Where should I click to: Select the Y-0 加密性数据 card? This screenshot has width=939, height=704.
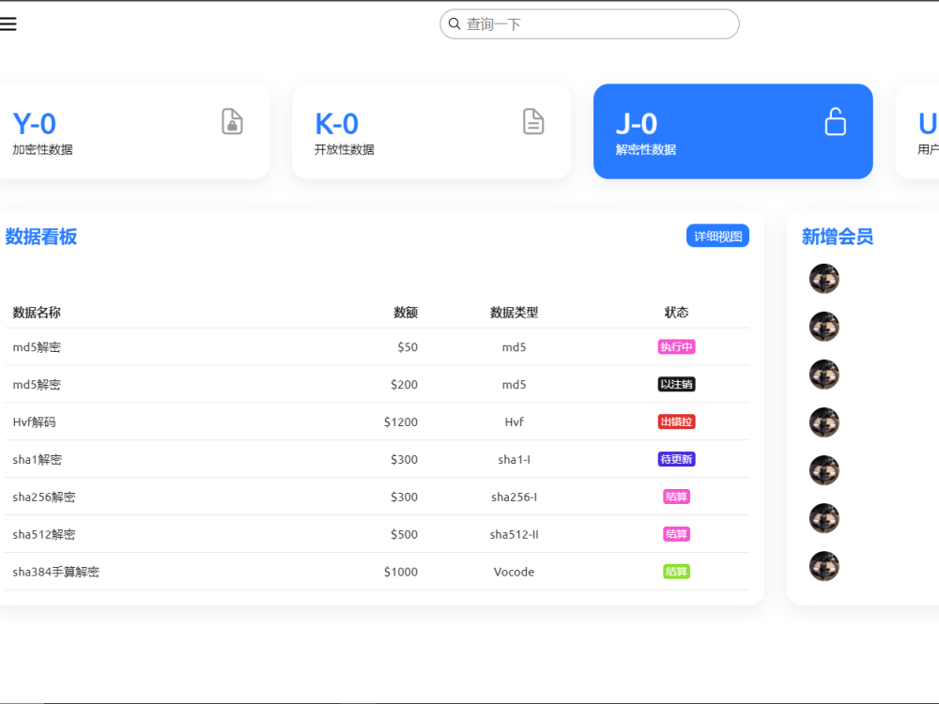click(133, 131)
